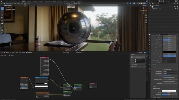Click the outliner search field
179x100 pixels.
pos(163,3)
